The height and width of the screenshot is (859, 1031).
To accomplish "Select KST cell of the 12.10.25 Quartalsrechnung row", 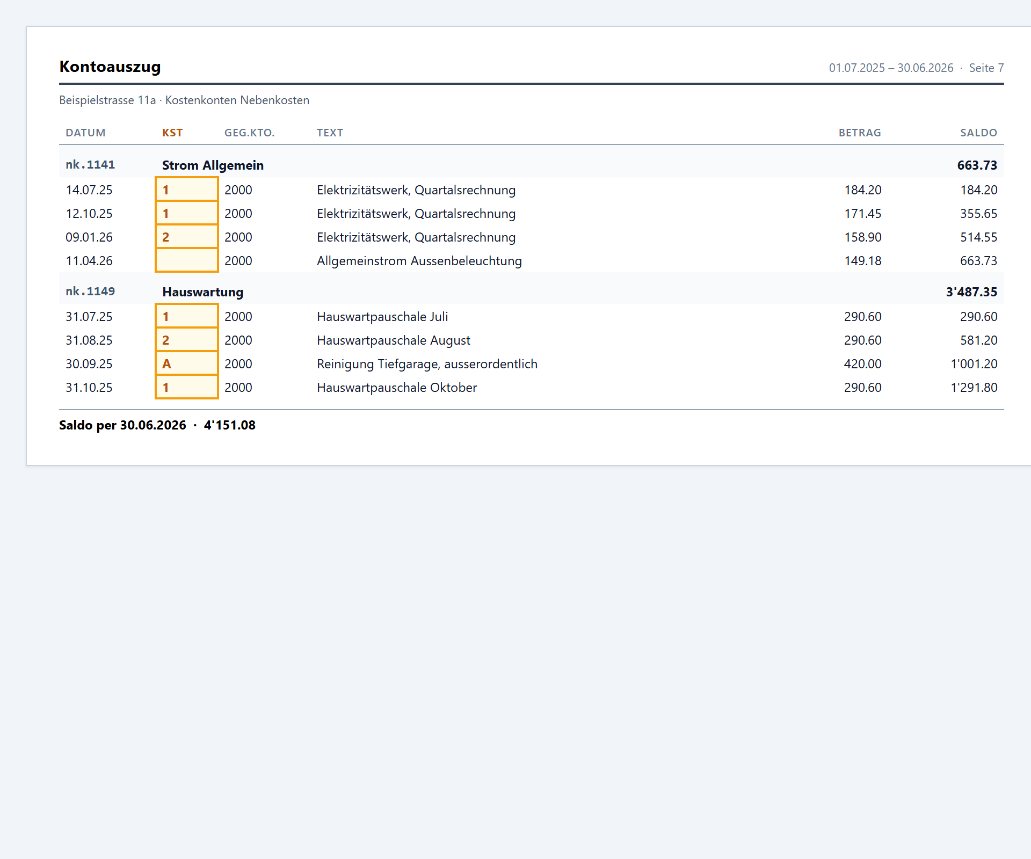I will [x=187, y=213].
